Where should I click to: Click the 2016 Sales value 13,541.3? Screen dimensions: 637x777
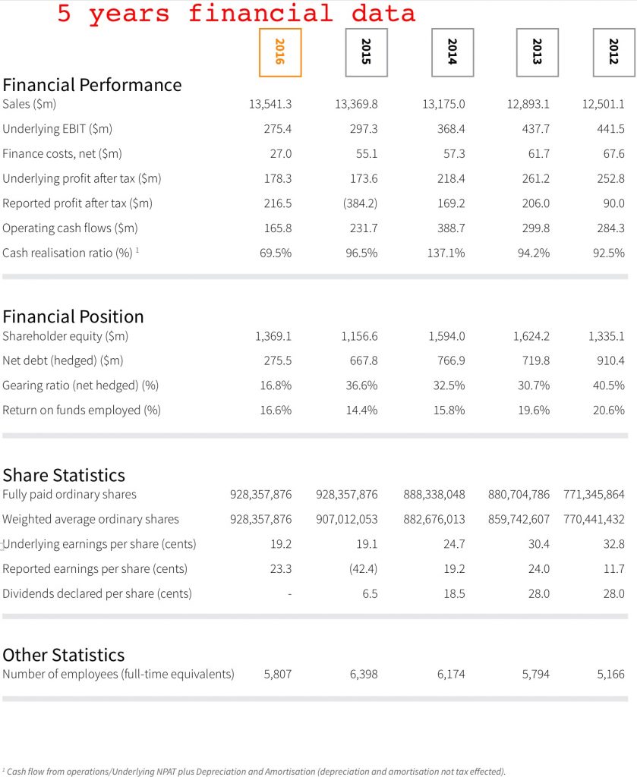270,104
